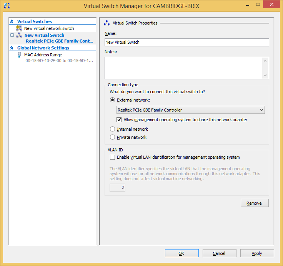This screenshot has height=266, width=283.
Task: Select the Private network option
Action: (x=113, y=137)
